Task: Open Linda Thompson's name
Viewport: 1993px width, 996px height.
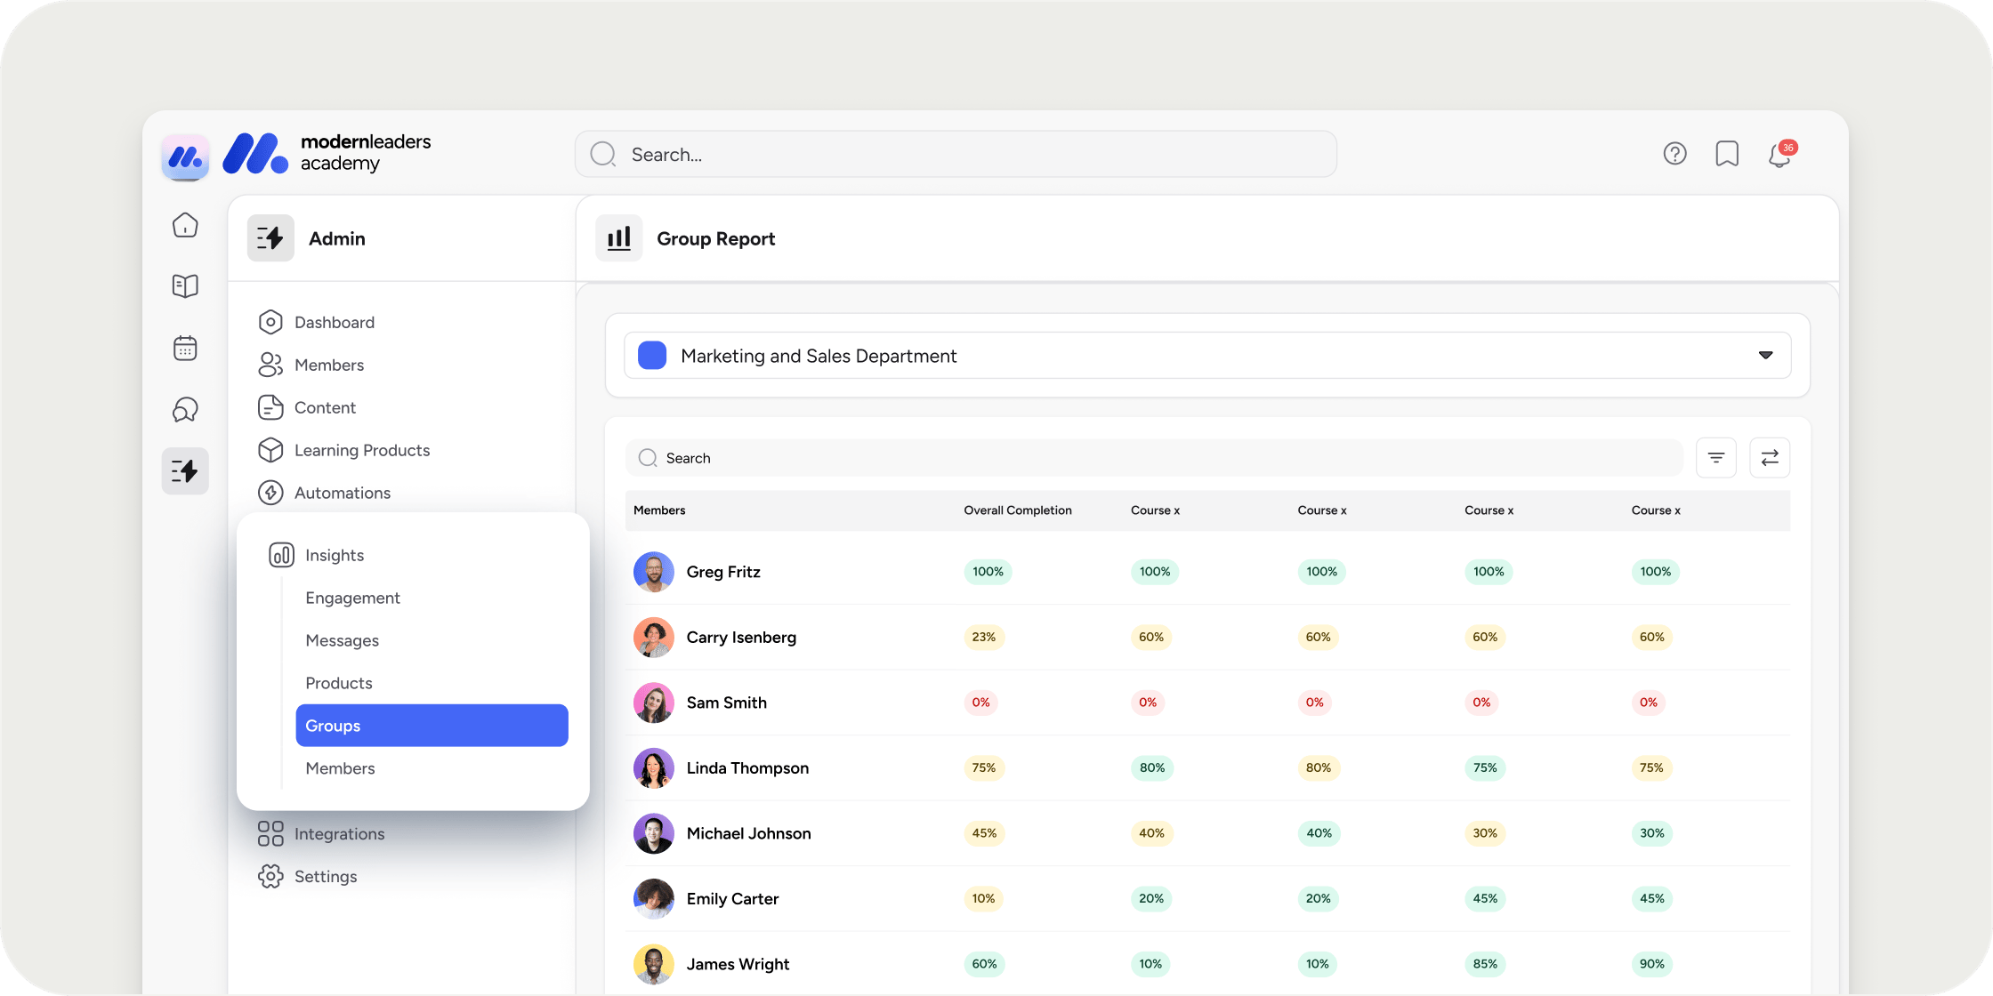Action: click(x=747, y=768)
